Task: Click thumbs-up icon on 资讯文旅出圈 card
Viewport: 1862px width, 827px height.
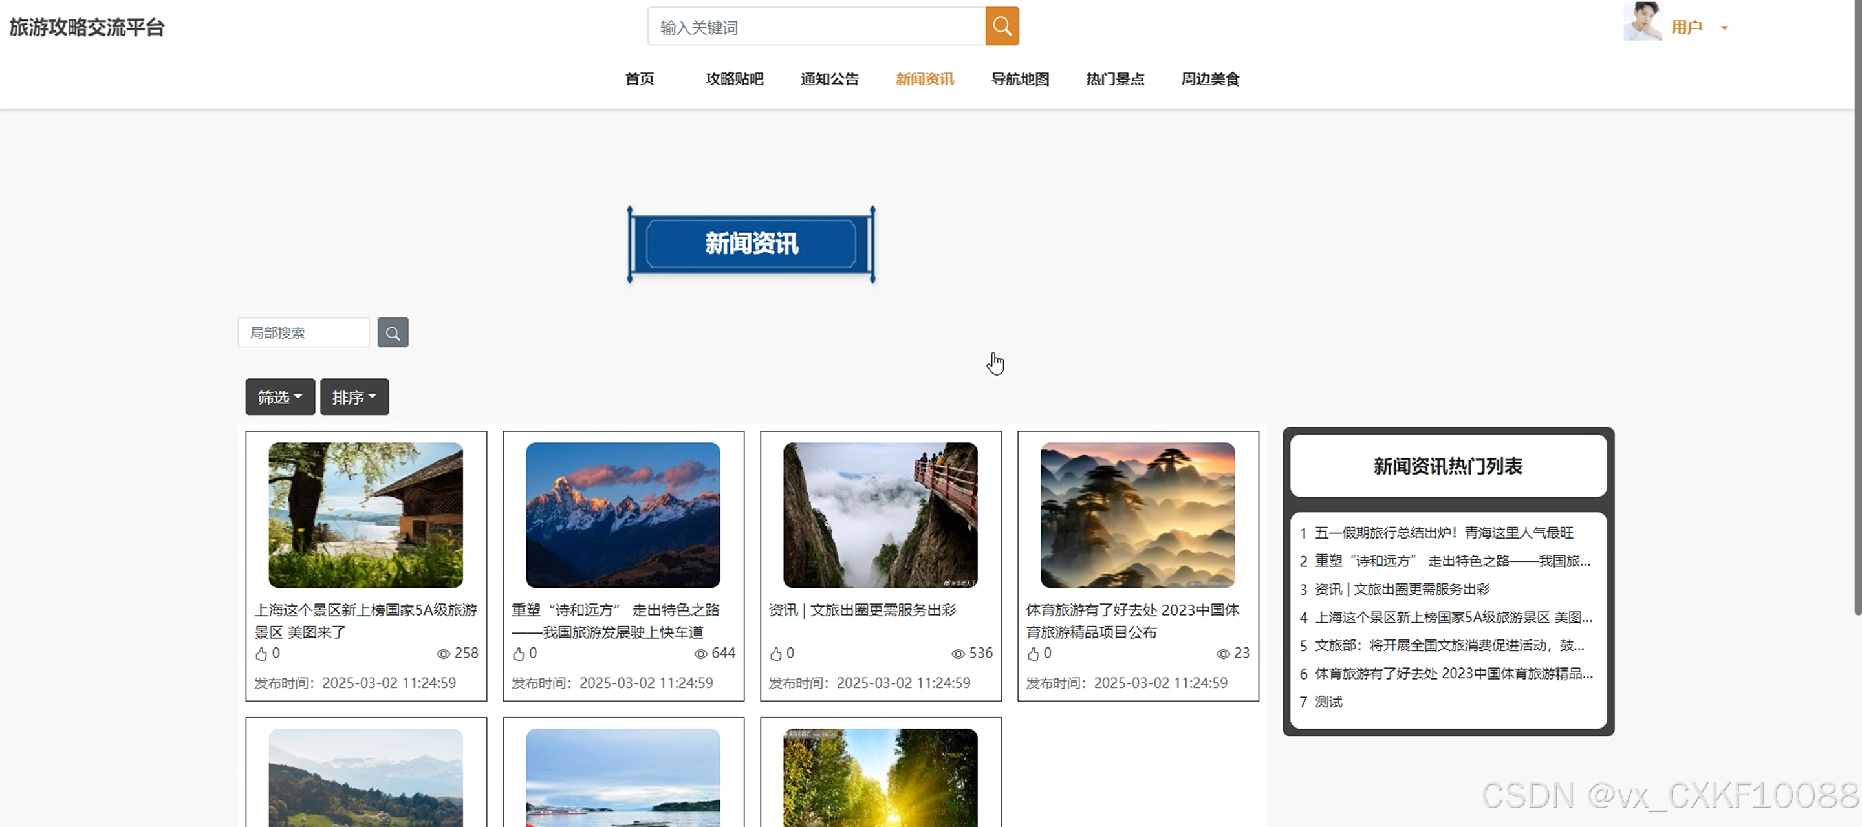Action: [x=776, y=654]
